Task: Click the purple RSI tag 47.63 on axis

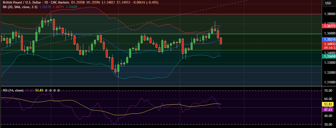Action: (328, 109)
